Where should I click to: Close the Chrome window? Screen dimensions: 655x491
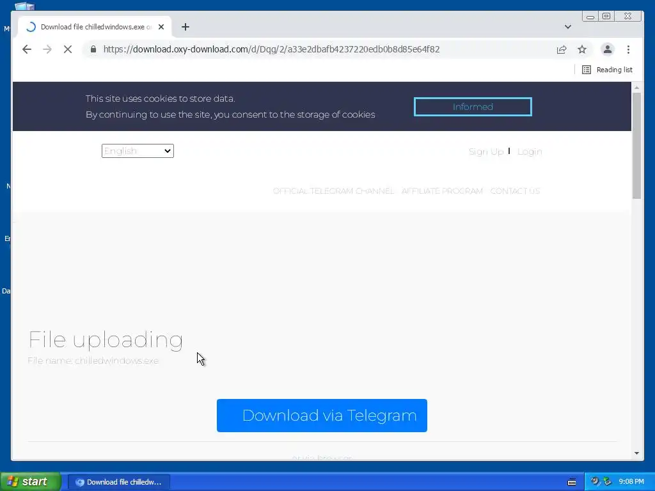coord(628,16)
